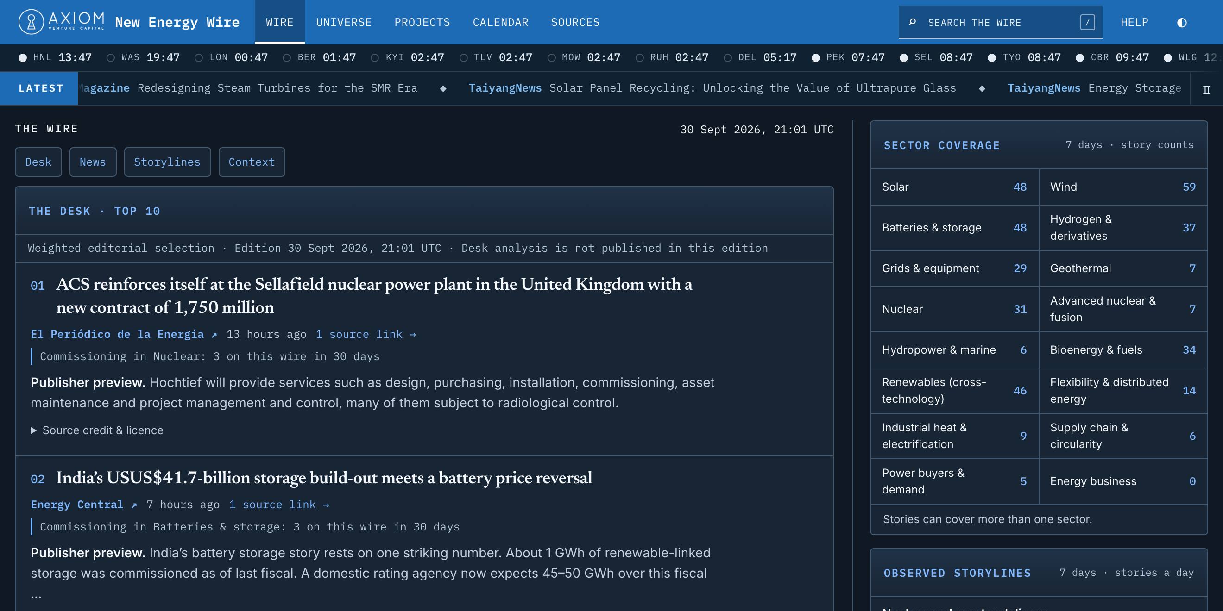This screenshot has width=1223, height=611.
Task: Switch to the UNIVERSE tab
Action: (344, 22)
